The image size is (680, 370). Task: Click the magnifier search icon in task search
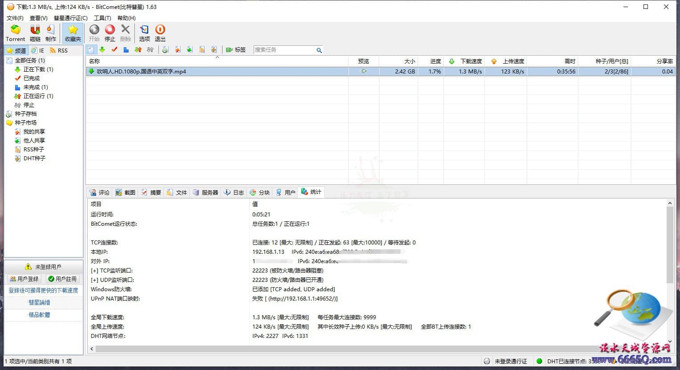pos(319,50)
